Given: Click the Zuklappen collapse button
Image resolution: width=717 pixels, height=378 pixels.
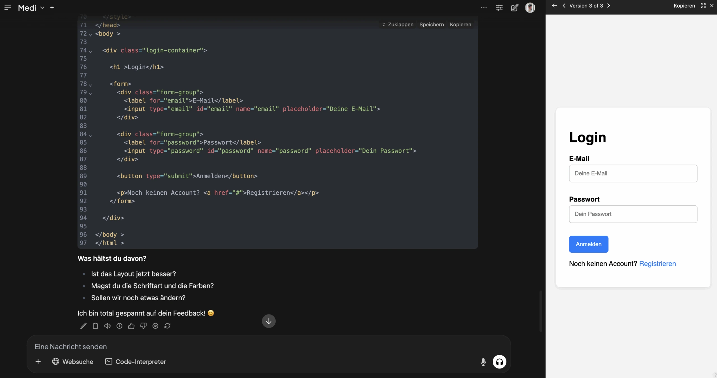Looking at the screenshot, I should (398, 25).
